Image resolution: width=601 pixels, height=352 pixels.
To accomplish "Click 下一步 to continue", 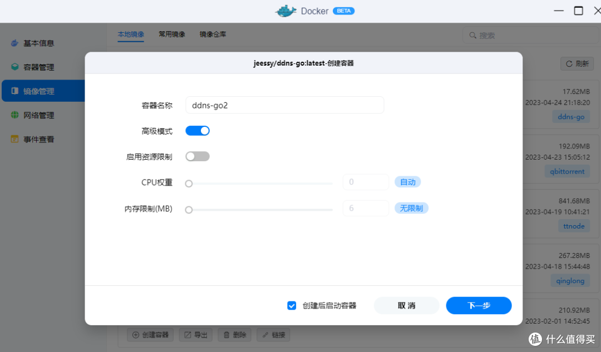I will (x=479, y=305).
